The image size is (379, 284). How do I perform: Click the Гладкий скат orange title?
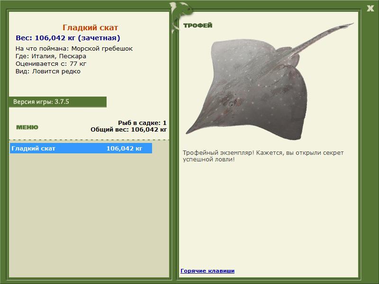tap(90, 27)
